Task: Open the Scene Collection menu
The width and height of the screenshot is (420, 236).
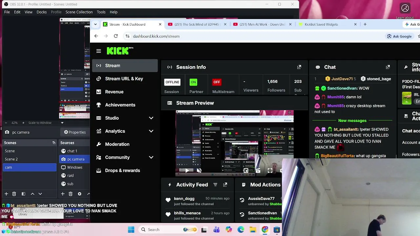Action: tap(79, 12)
